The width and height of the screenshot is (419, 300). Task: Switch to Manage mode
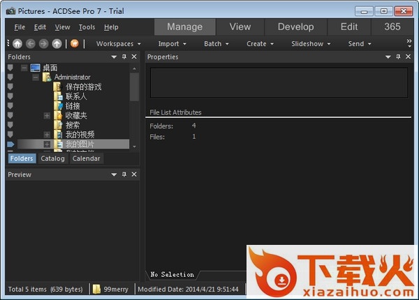[185, 27]
